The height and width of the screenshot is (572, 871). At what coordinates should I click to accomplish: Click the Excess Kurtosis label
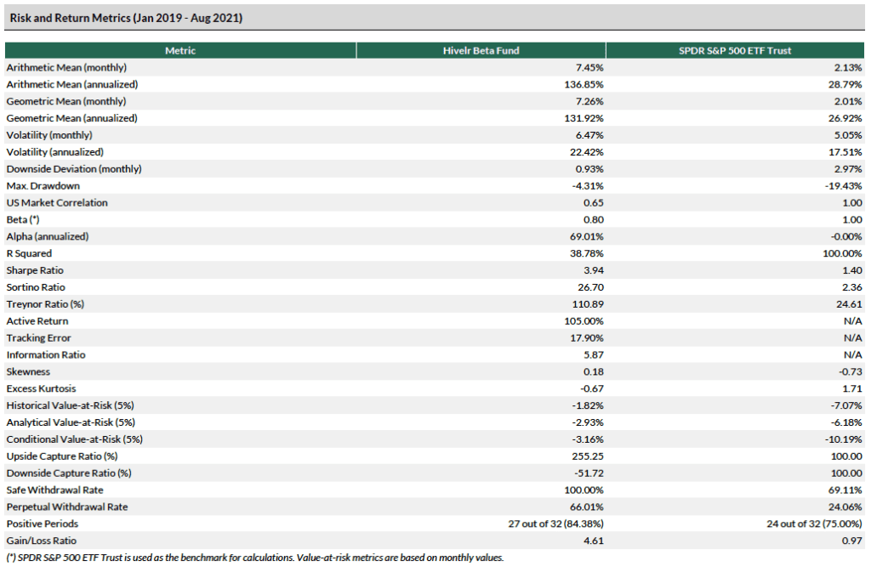[41, 389]
